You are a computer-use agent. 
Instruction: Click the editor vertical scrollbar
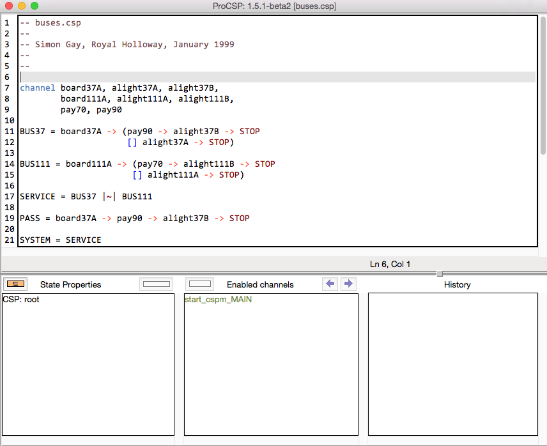point(543,84)
